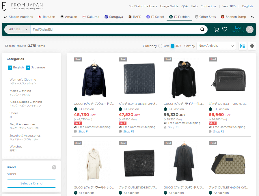259x196 pixels.
Task: Click shipping truck icon for 47,520 JPY item
Action: pos(120,127)
